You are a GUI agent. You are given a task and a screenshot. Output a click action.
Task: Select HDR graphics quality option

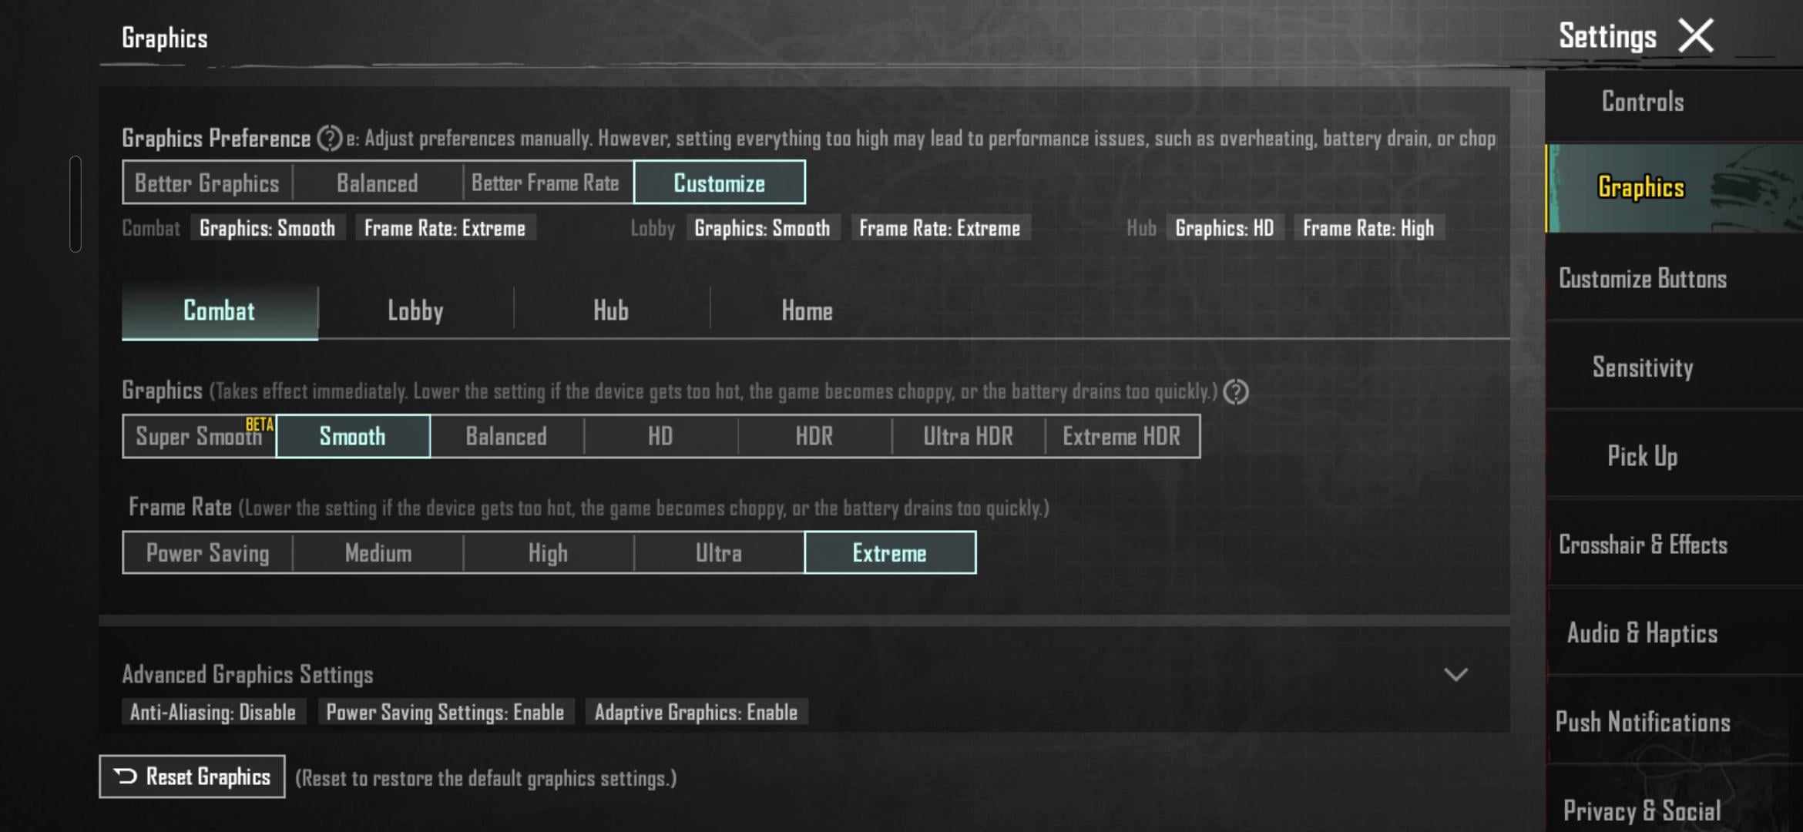(814, 436)
